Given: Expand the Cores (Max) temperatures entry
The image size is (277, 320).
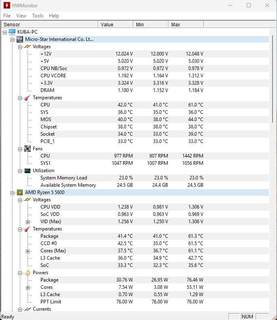Looking at the screenshot, I should pos(28,251).
